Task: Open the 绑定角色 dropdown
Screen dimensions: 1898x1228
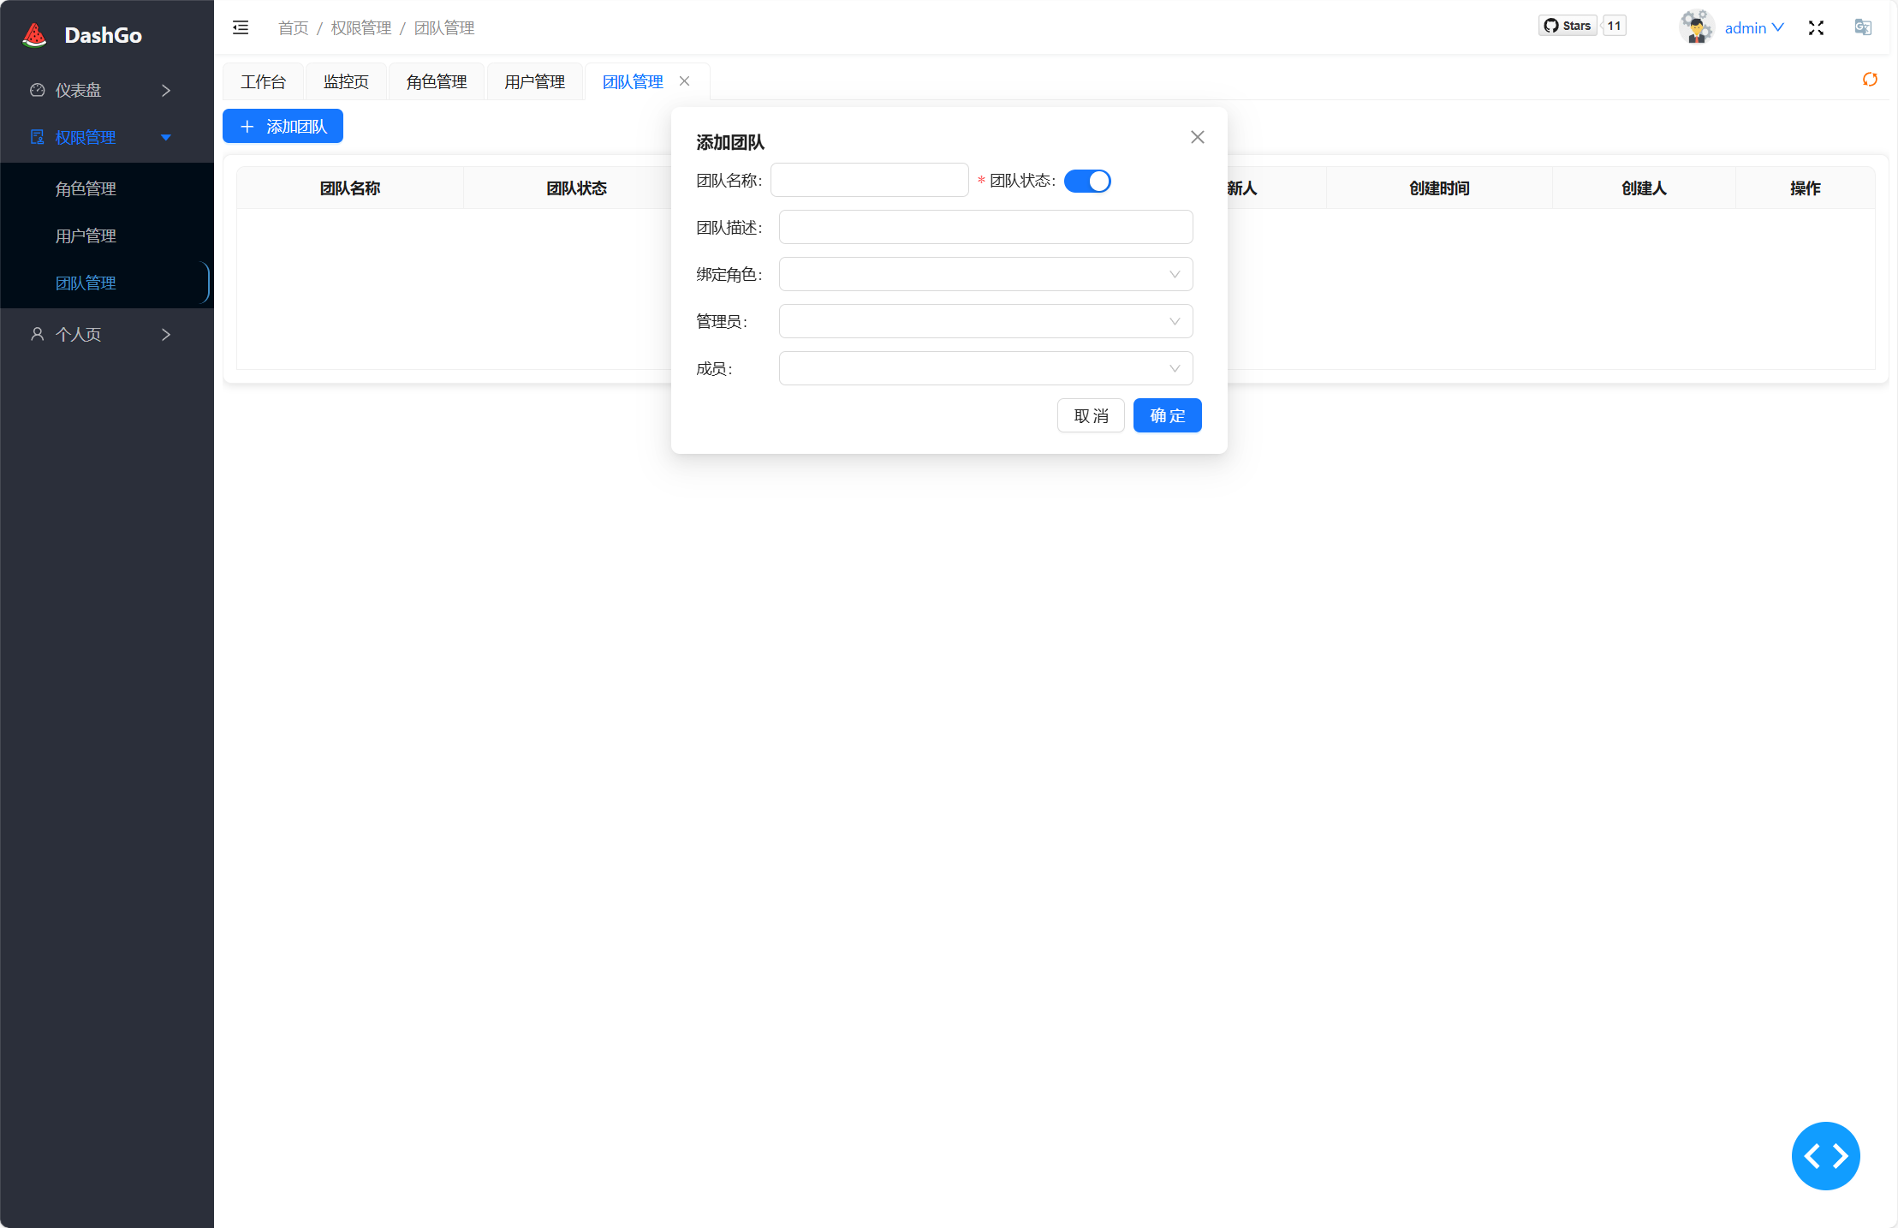Action: (985, 274)
